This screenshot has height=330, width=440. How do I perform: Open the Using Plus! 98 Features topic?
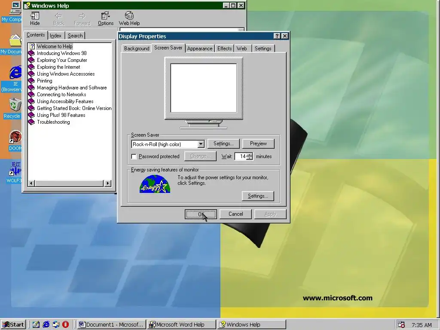[x=61, y=115]
